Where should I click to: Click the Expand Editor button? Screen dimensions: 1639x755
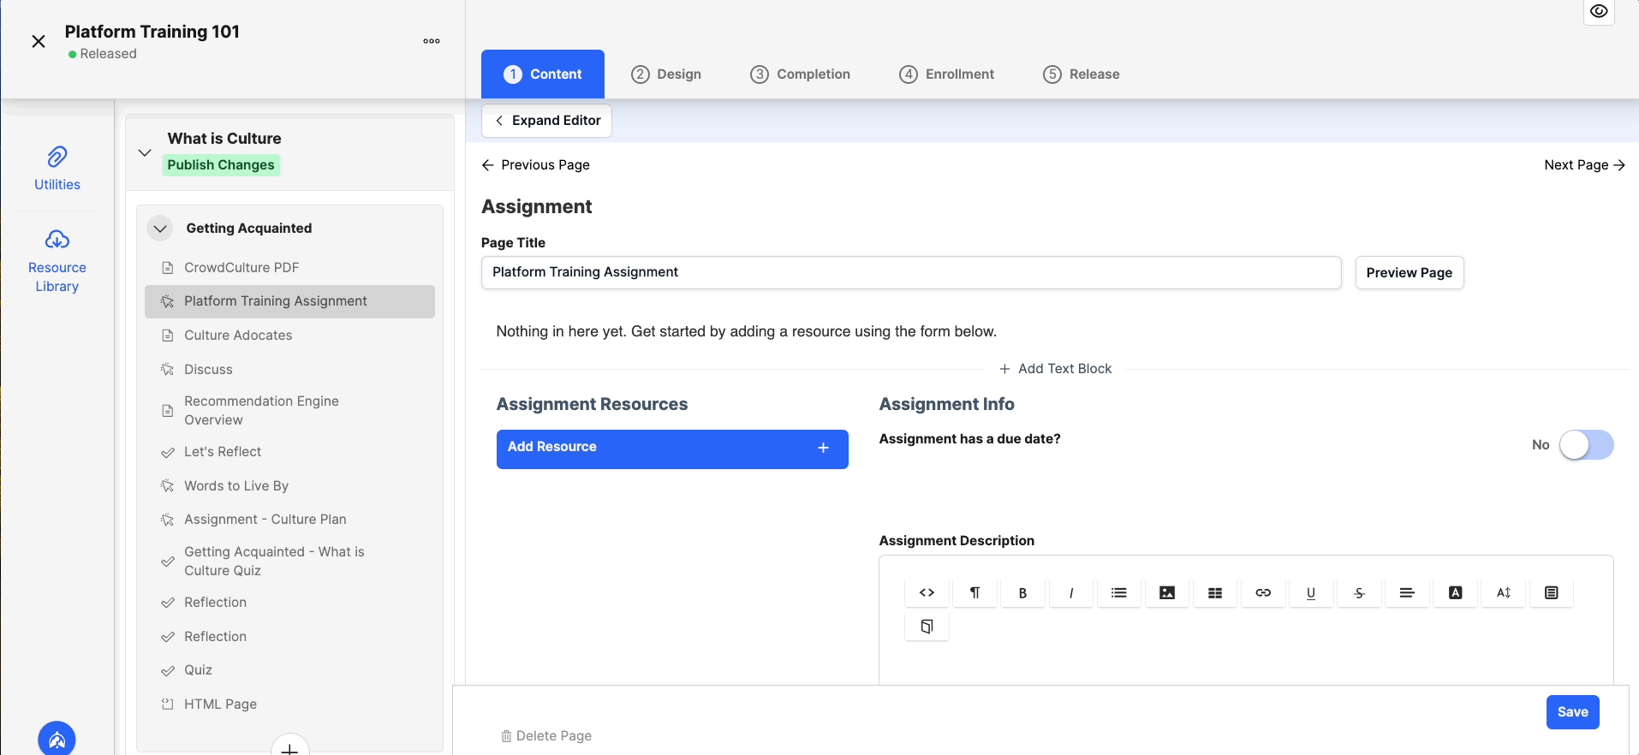point(547,121)
